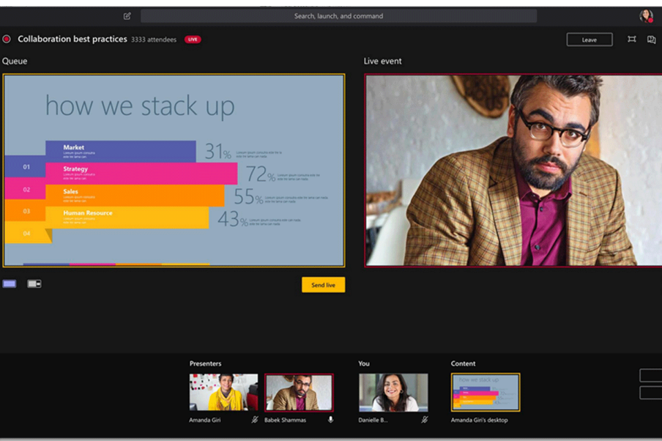Click the Live event video preview
662x441 pixels.
point(513,170)
